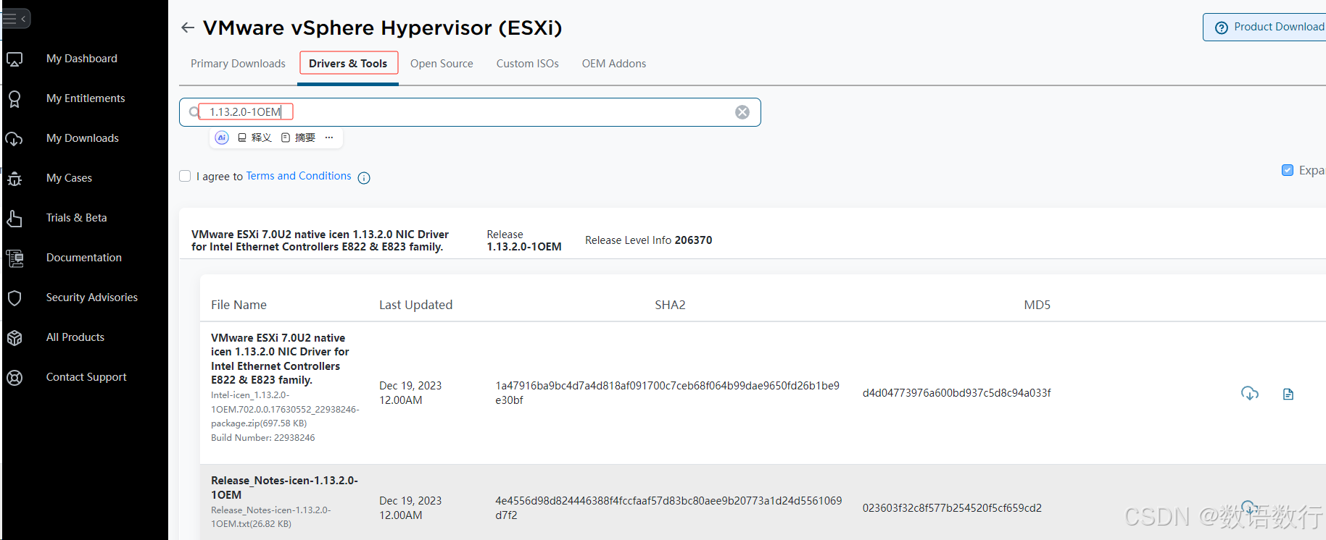
Task: Click the My Downloads cloud icon
Action: coord(14,139)
